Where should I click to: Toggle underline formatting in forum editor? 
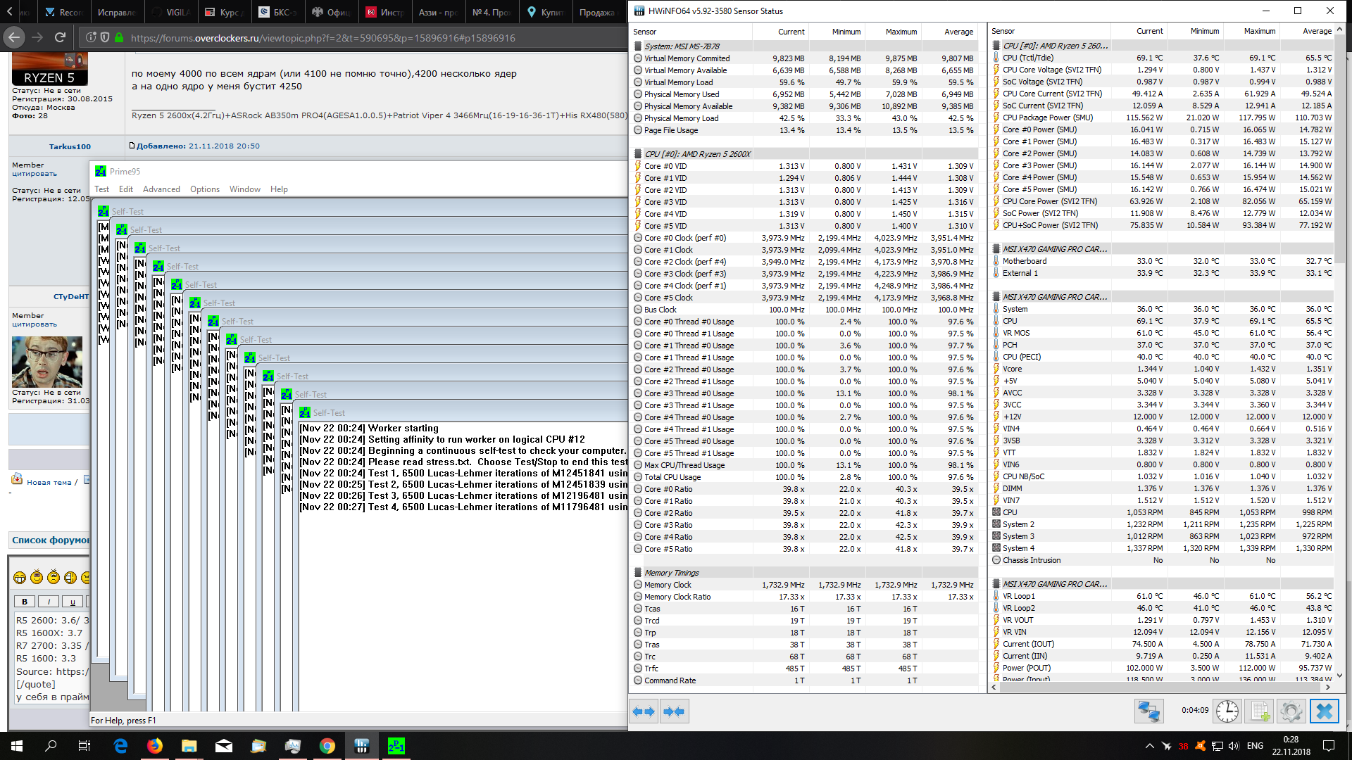coord(72,602)
